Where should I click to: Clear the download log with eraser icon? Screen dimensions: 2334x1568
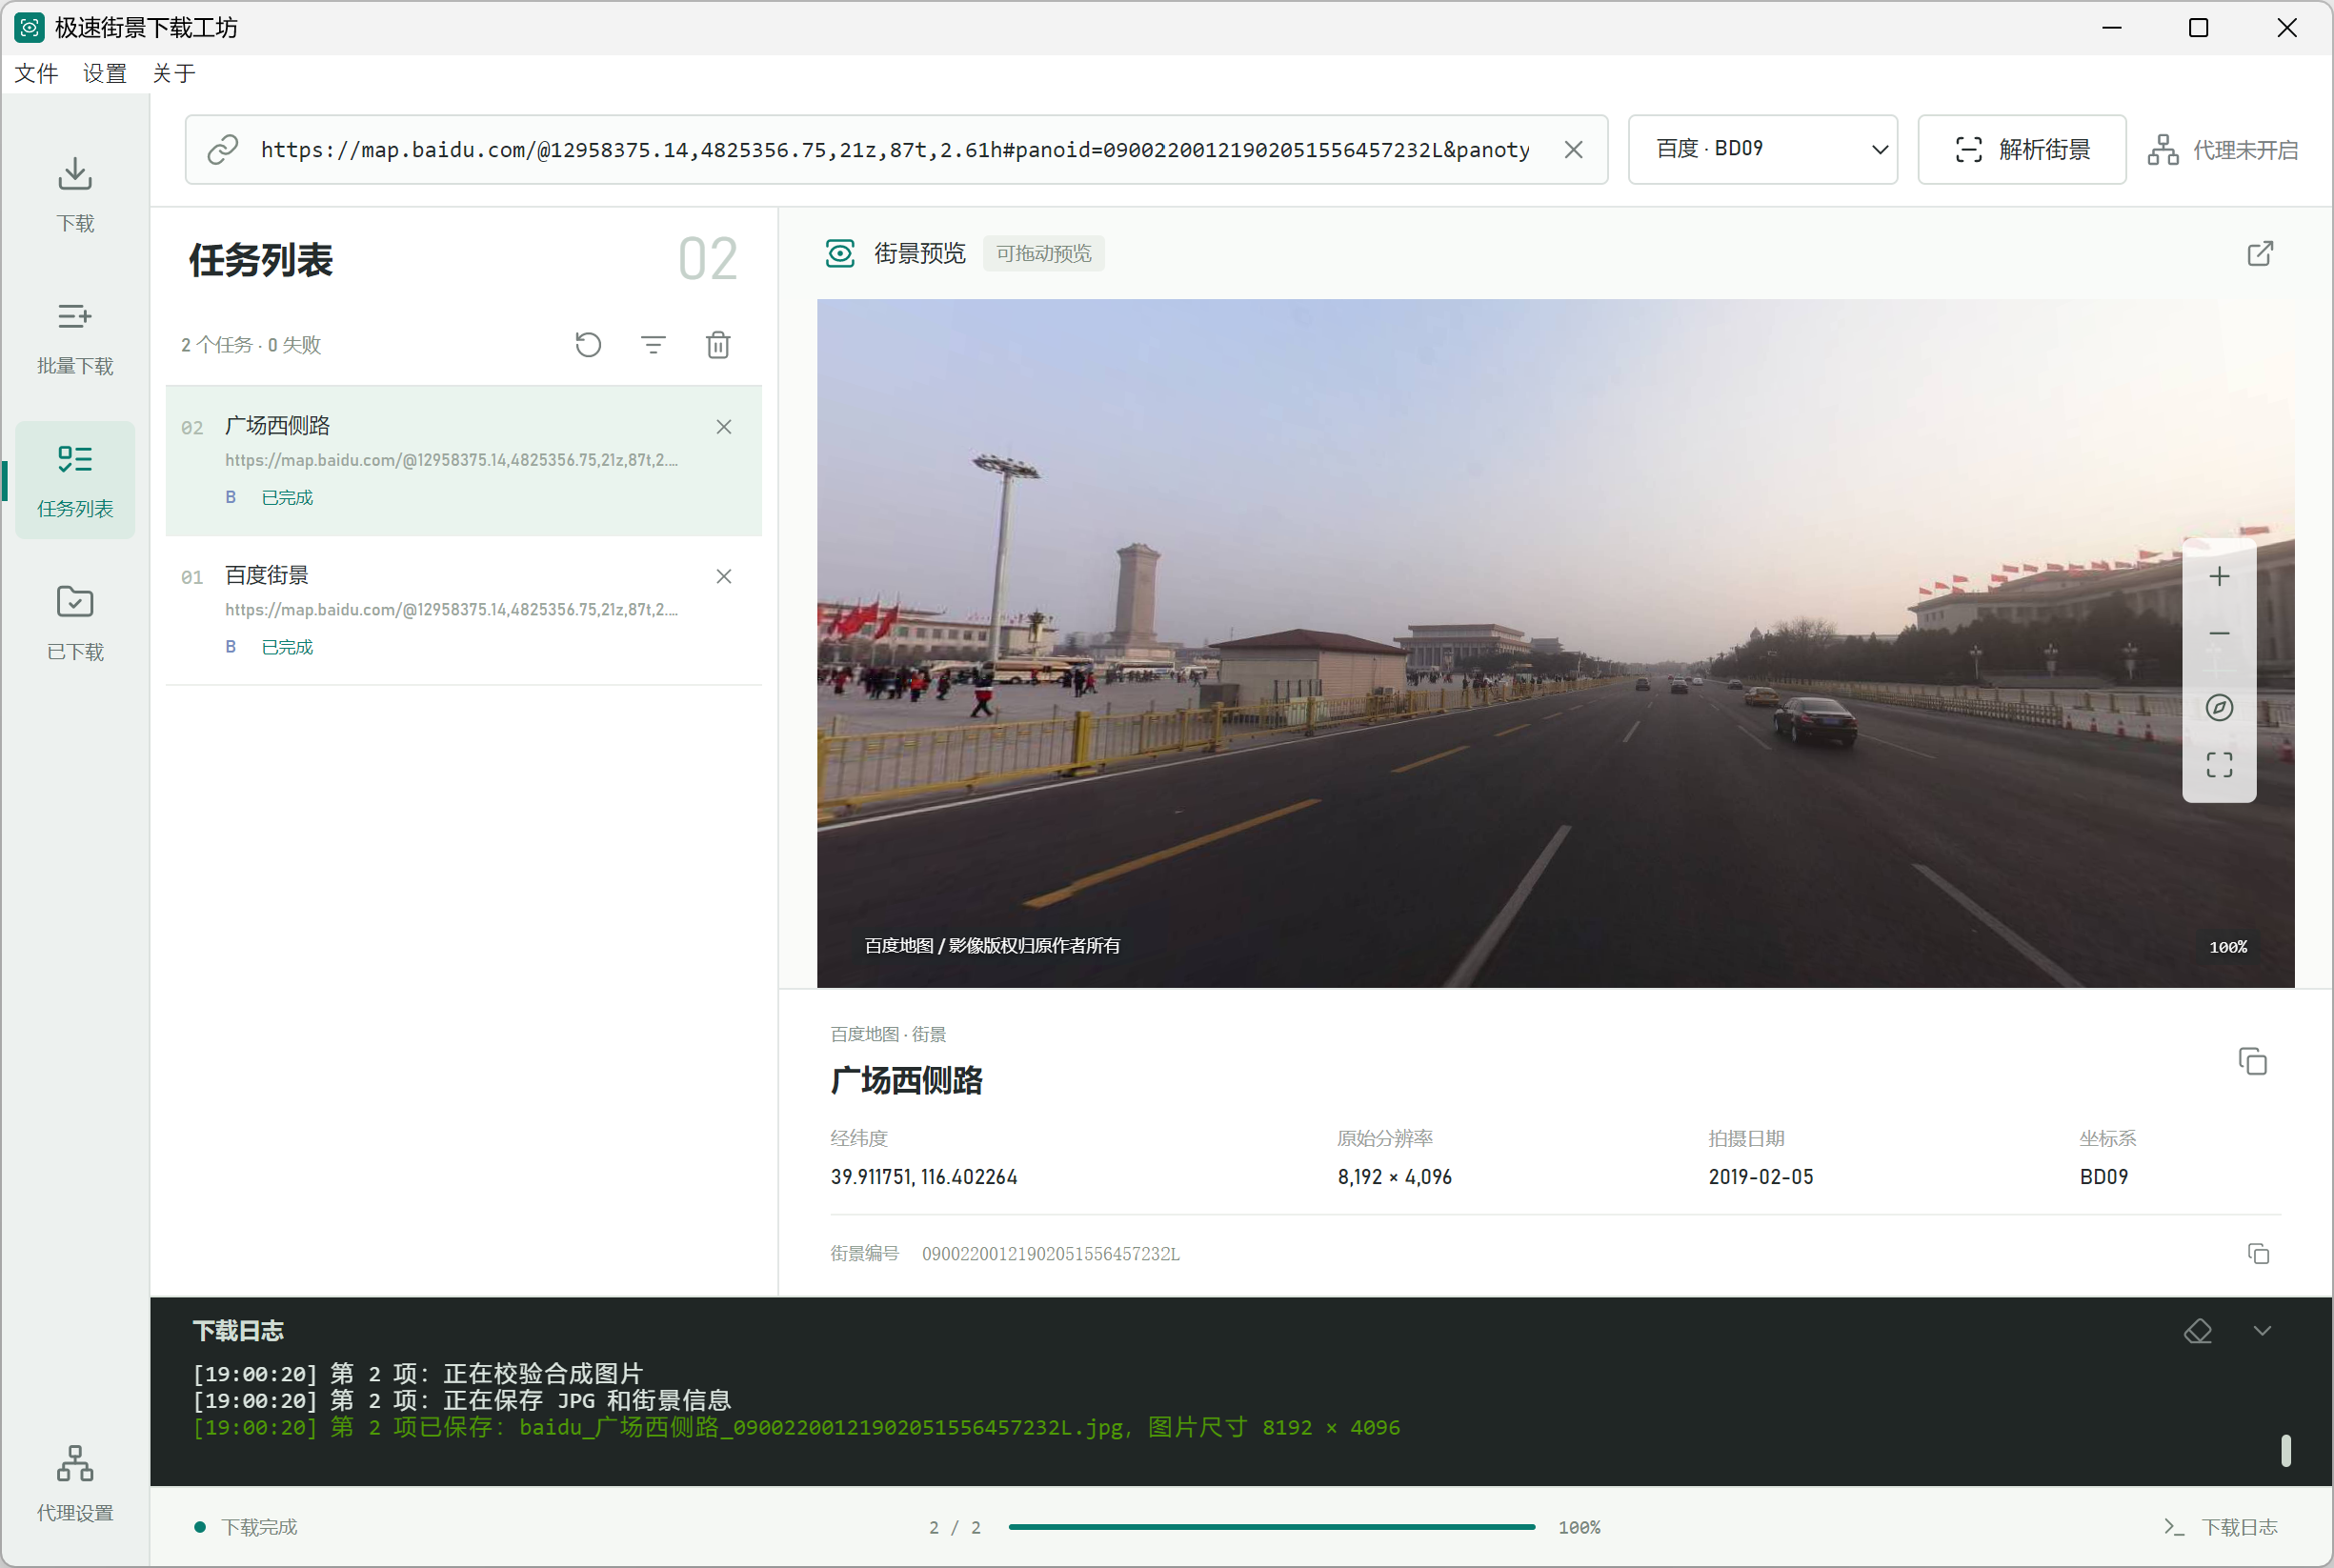click(2198, 1331)
